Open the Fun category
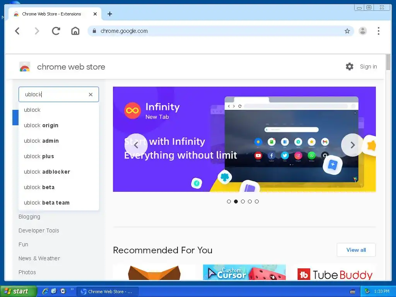Screen dimensions: 396x297 (23, 244)
